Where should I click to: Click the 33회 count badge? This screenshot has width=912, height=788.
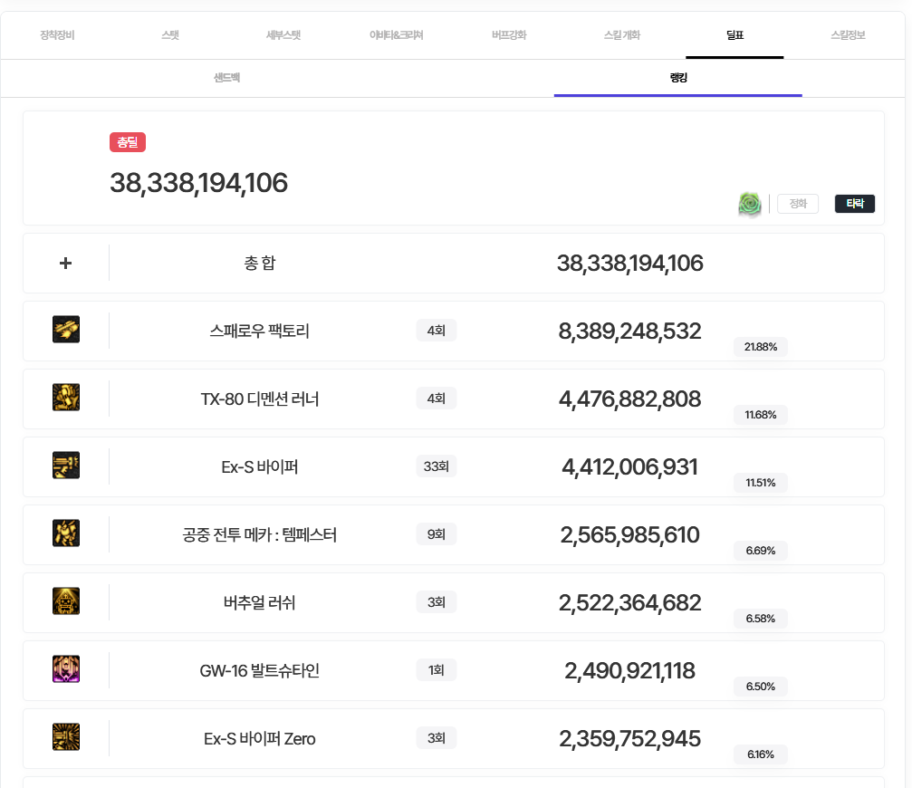(x=436, y=466)
